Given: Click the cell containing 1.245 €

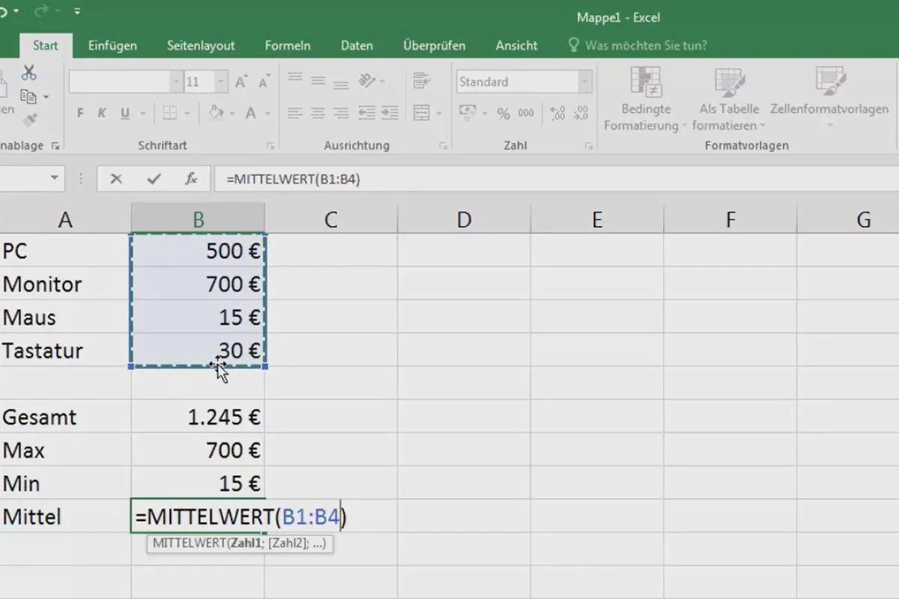Looking at the screenshot, I should [x=198, y=416].
